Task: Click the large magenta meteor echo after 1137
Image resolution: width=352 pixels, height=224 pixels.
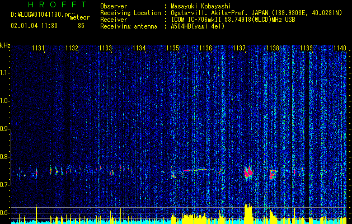Action: [x=248, y=172]
